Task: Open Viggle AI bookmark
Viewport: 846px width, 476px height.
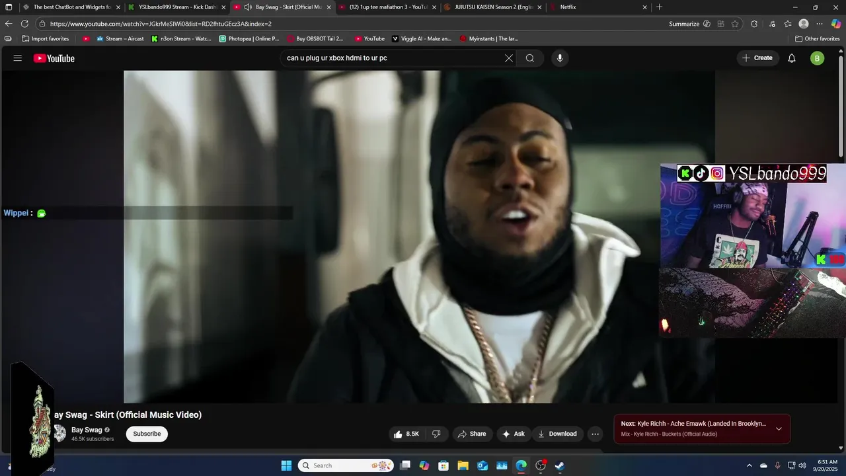Action: click(421, 39)
